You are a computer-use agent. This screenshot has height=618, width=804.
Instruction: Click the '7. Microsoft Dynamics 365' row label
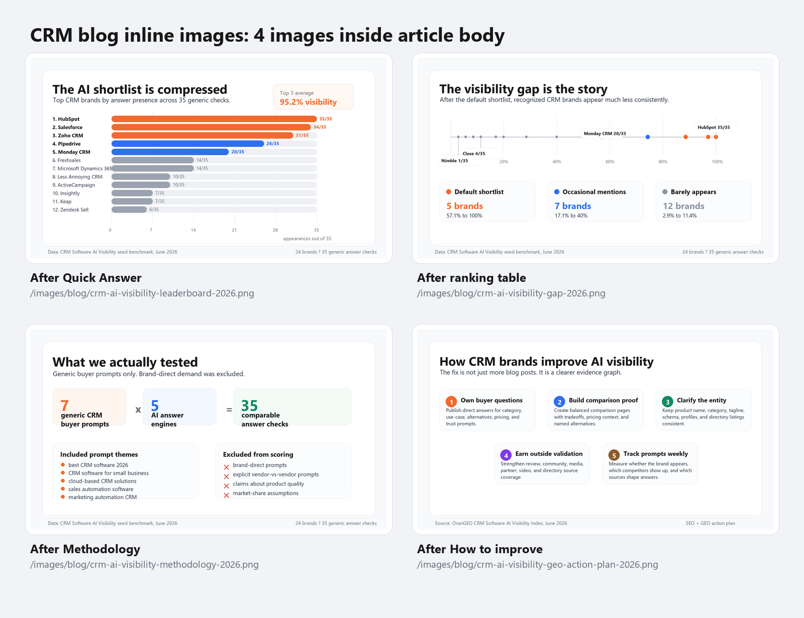pos(82,169)
